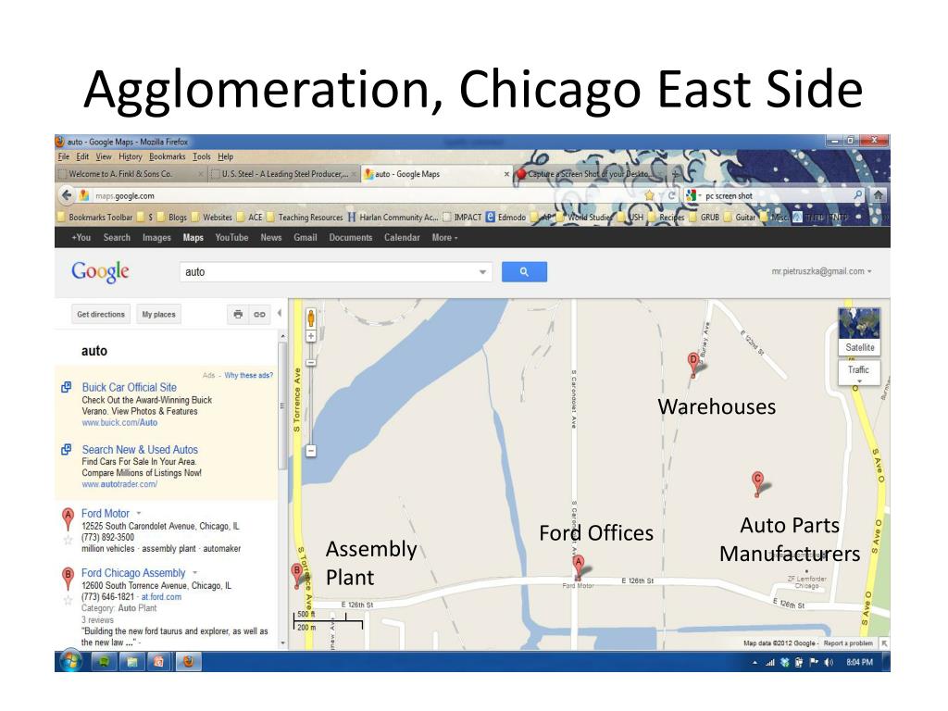Click the results panel vertical scrollbar

click(x=281, y=406)
